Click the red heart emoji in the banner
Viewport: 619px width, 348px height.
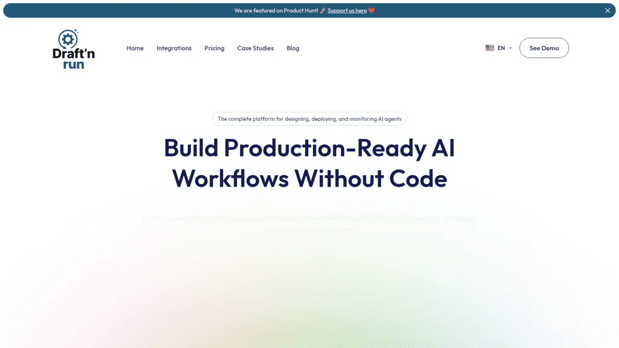point(372,11)
